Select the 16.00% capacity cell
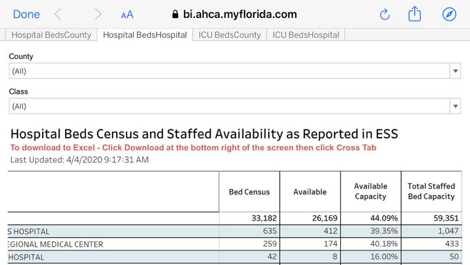Image resolution: width=470 pixels, height=265 pixels. click(384, 257)
